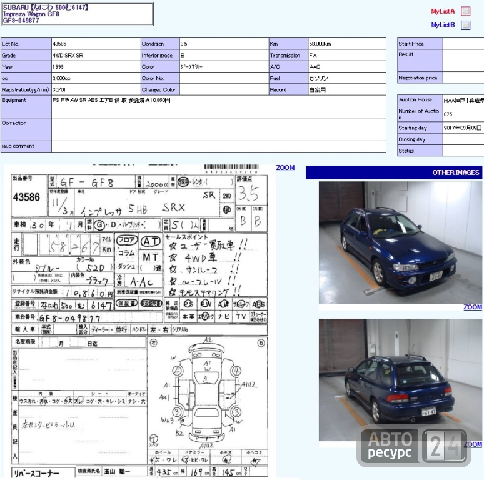The height and width of the screenshot is (480, 484).
Task: Select the Starting day date 2017年09月02日
Action: tap(463, 127)
